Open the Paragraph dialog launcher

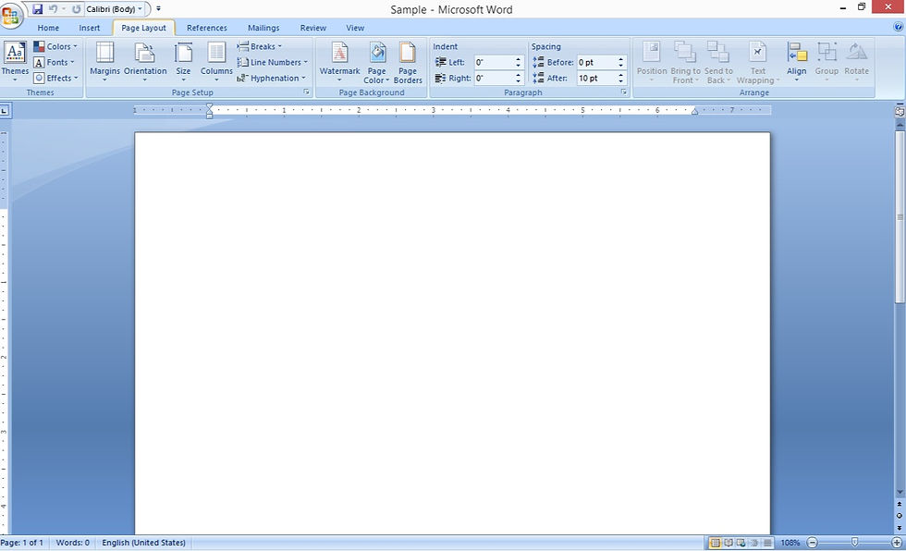click(x=623, y=92)
